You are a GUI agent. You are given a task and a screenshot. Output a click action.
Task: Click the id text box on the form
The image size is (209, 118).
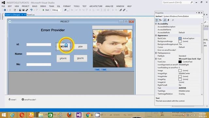click(39, 45)
